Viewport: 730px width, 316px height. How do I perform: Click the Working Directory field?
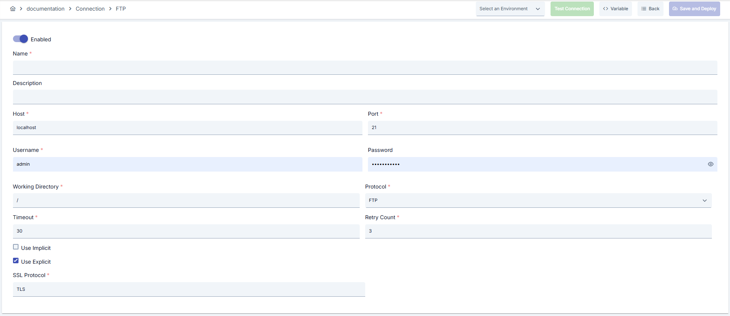click(186, 200)
